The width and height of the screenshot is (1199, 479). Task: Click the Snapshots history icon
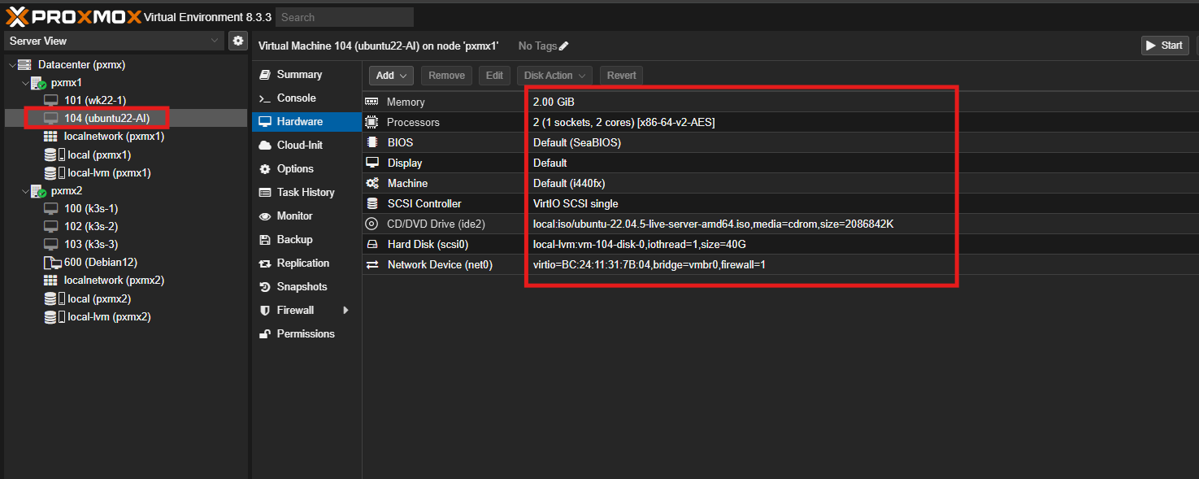click(264, 287)
